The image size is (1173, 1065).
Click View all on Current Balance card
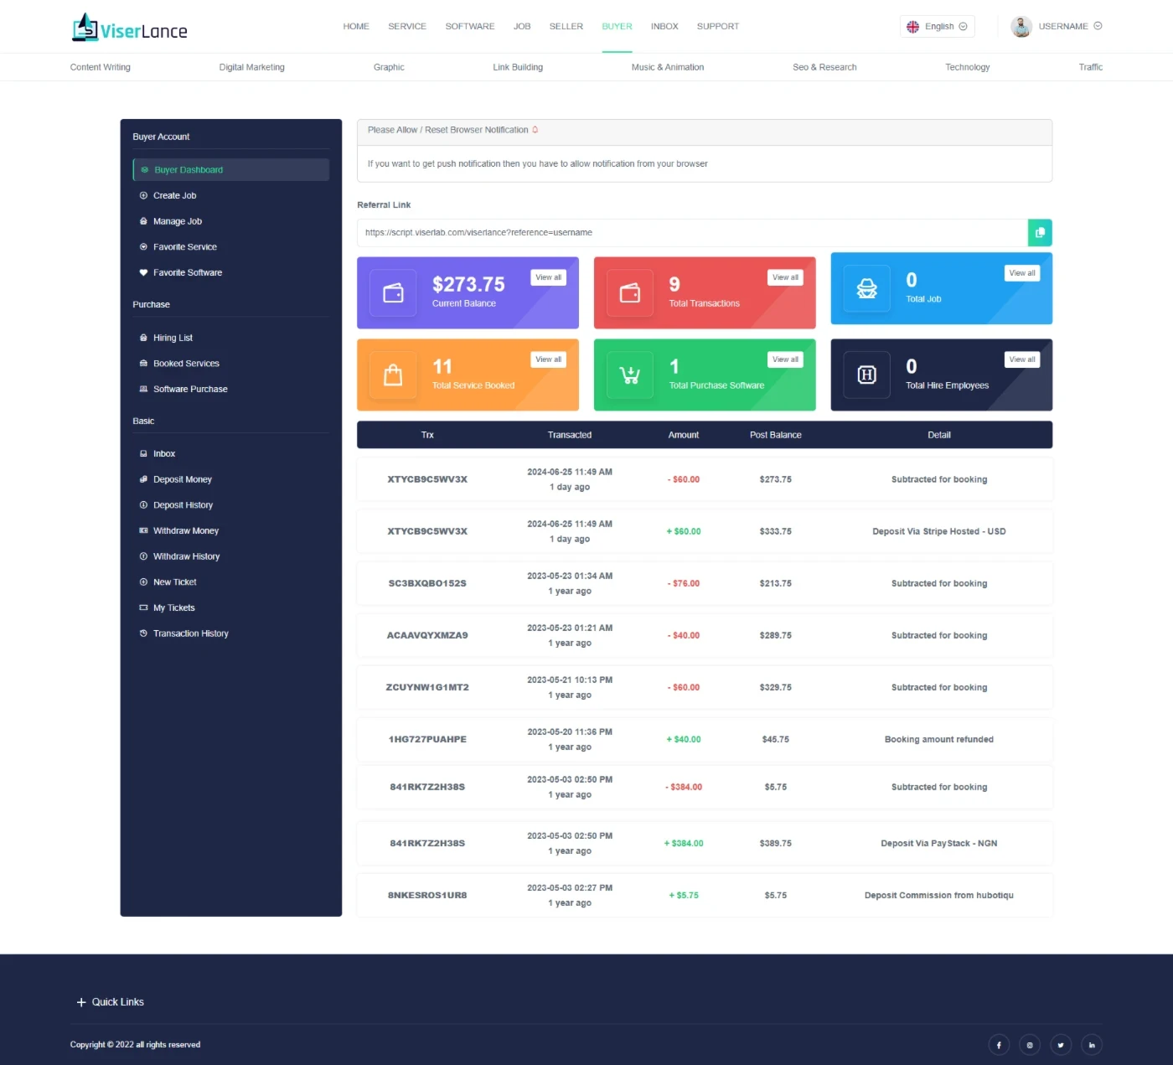(549, 277)
